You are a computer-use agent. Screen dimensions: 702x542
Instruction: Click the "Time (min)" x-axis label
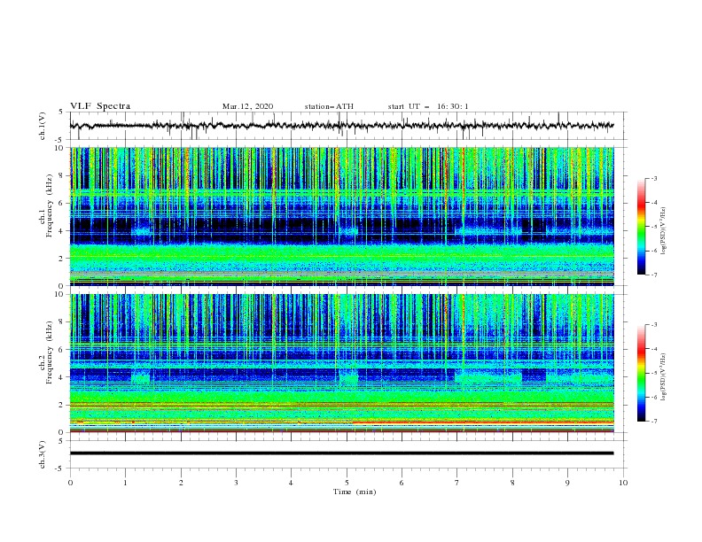click(355, 492)
